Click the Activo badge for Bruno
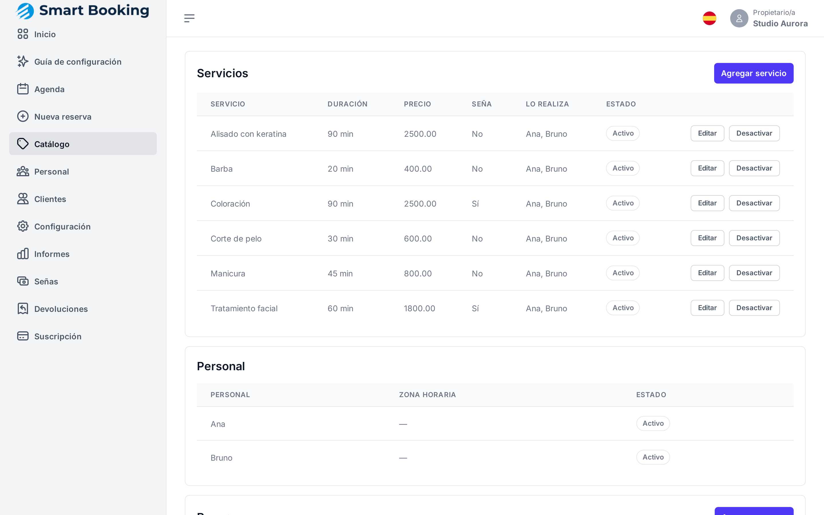This screenshot has height=515, width=824. point(653,457)
